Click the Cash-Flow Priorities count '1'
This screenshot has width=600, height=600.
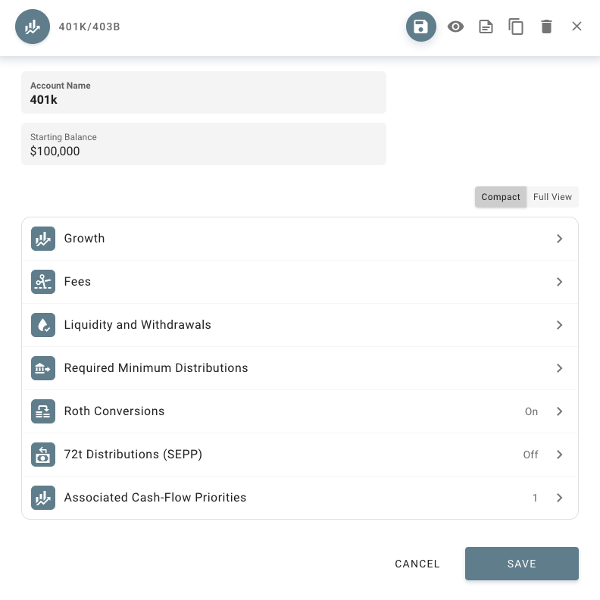pyautogui.click(x=535, y=498)
